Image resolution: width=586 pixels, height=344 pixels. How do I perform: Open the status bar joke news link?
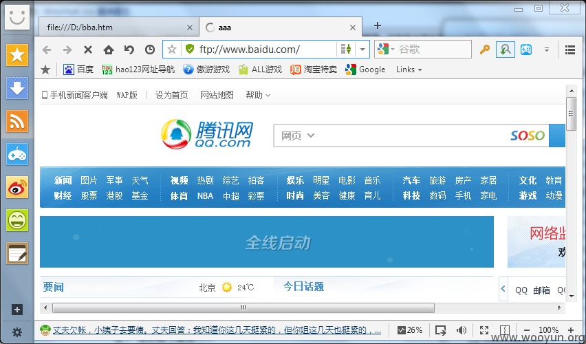click(x=217, y=330)
